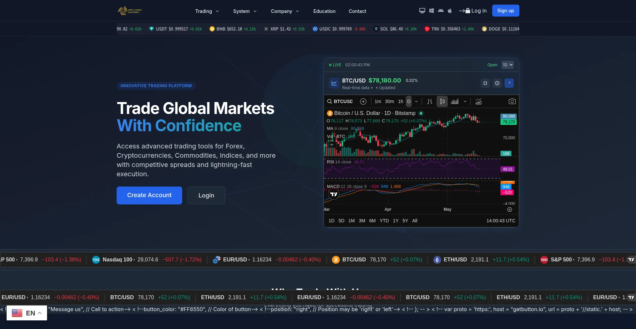Take a chart snapshot with camera icon
The image size is (636, 329).
point(512,101)
